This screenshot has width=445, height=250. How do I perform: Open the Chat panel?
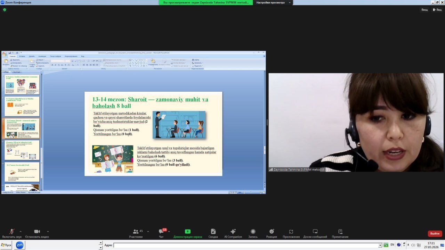click(x=161, y=232)
